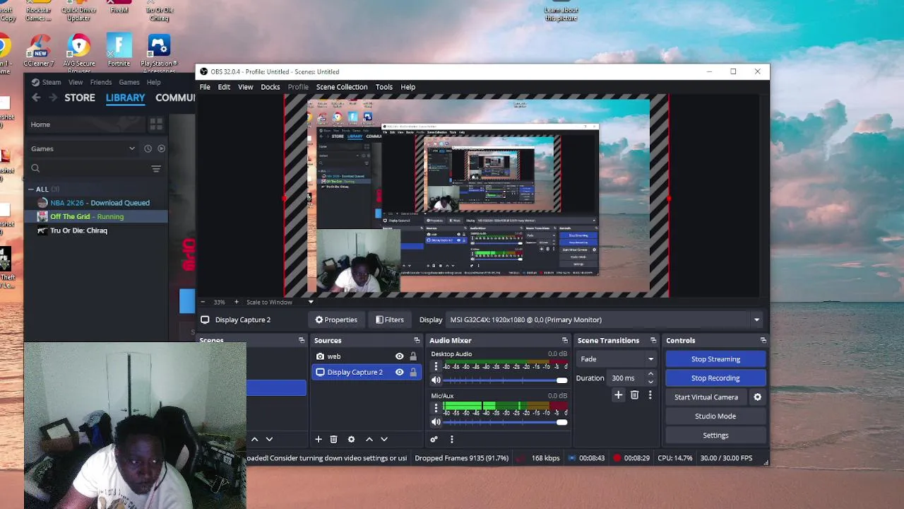Move selected source up in Sources panel
Screen dimensions: 904x509
click(x=369, y=439)
